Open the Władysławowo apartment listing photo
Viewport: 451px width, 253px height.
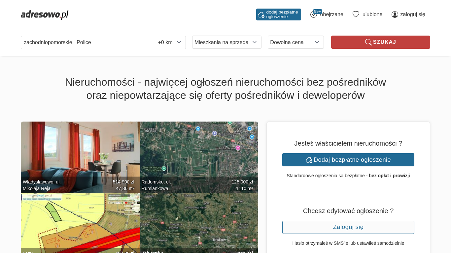pos(80,152)
